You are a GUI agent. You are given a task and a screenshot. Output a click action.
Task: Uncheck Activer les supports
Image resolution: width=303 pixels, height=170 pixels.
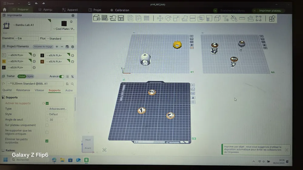click(x=47, y=103)
